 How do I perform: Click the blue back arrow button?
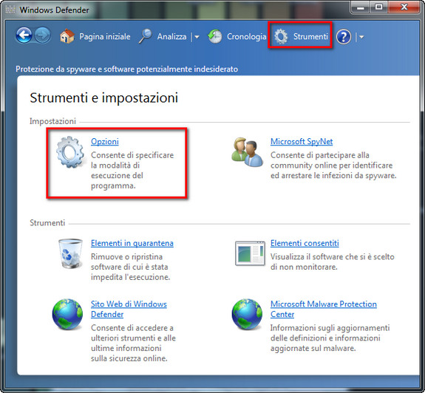tap(24, 35)
